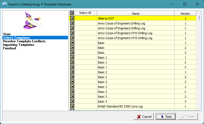Click the app icon in title bar
Image resolution: width=204 pixels, height=124 pixels.
pos(4,4)
